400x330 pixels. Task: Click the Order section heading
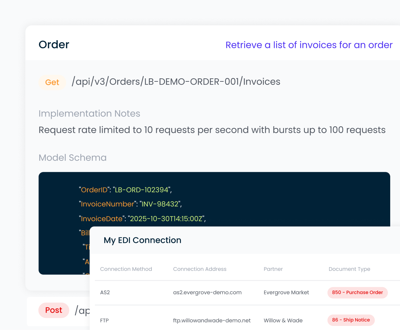pos(54,45)
